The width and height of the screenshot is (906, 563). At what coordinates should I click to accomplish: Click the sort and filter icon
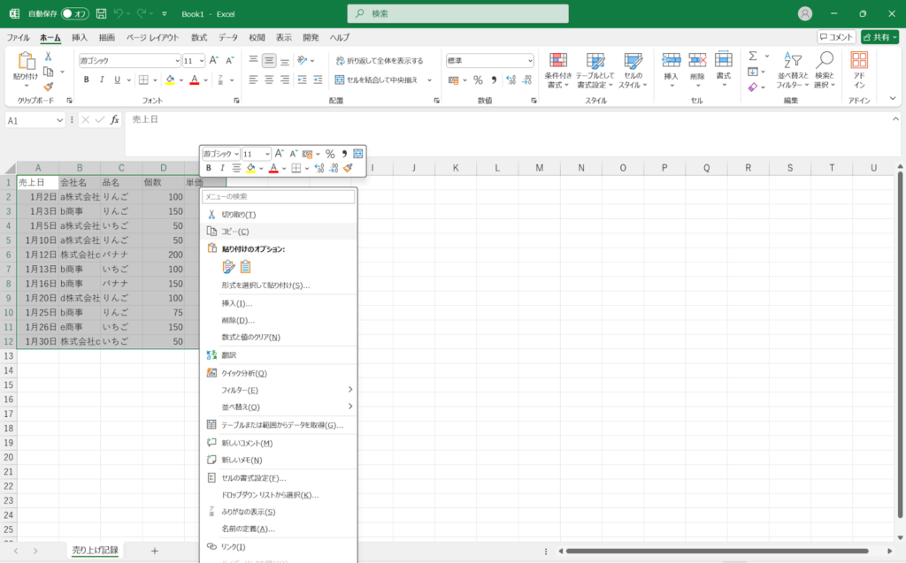pos(792,61)
